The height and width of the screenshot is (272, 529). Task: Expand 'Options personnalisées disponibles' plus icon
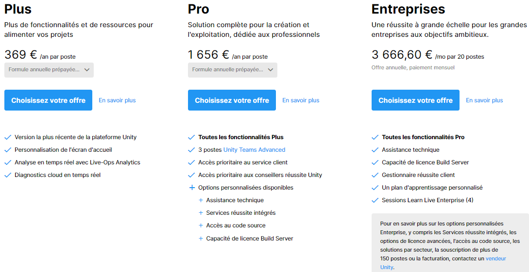click(191, 188)
